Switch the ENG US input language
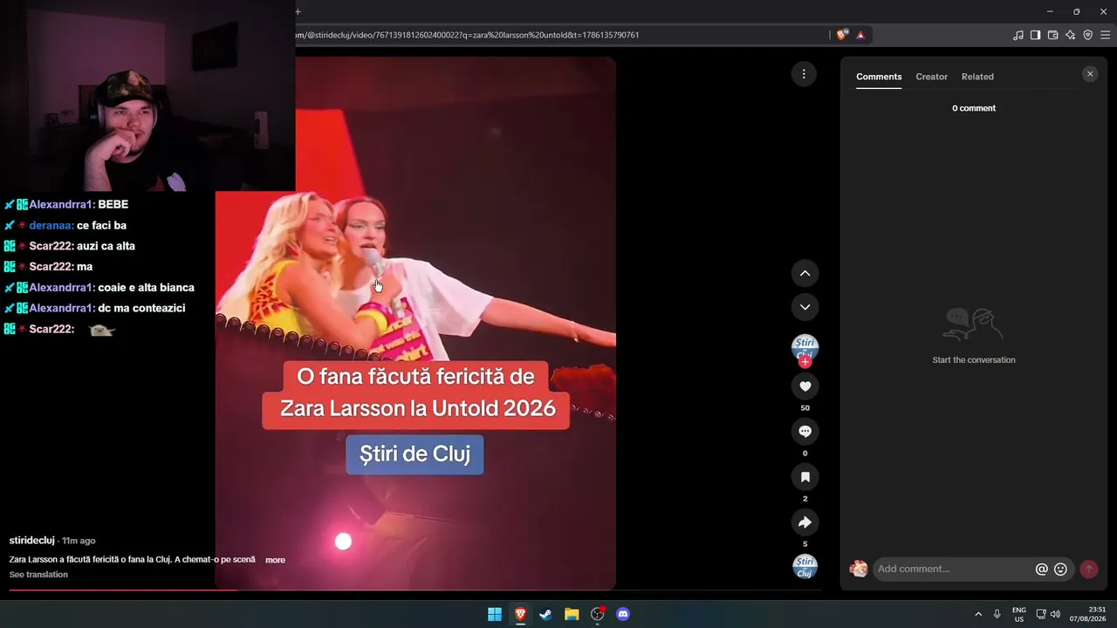 point(1019,614)
